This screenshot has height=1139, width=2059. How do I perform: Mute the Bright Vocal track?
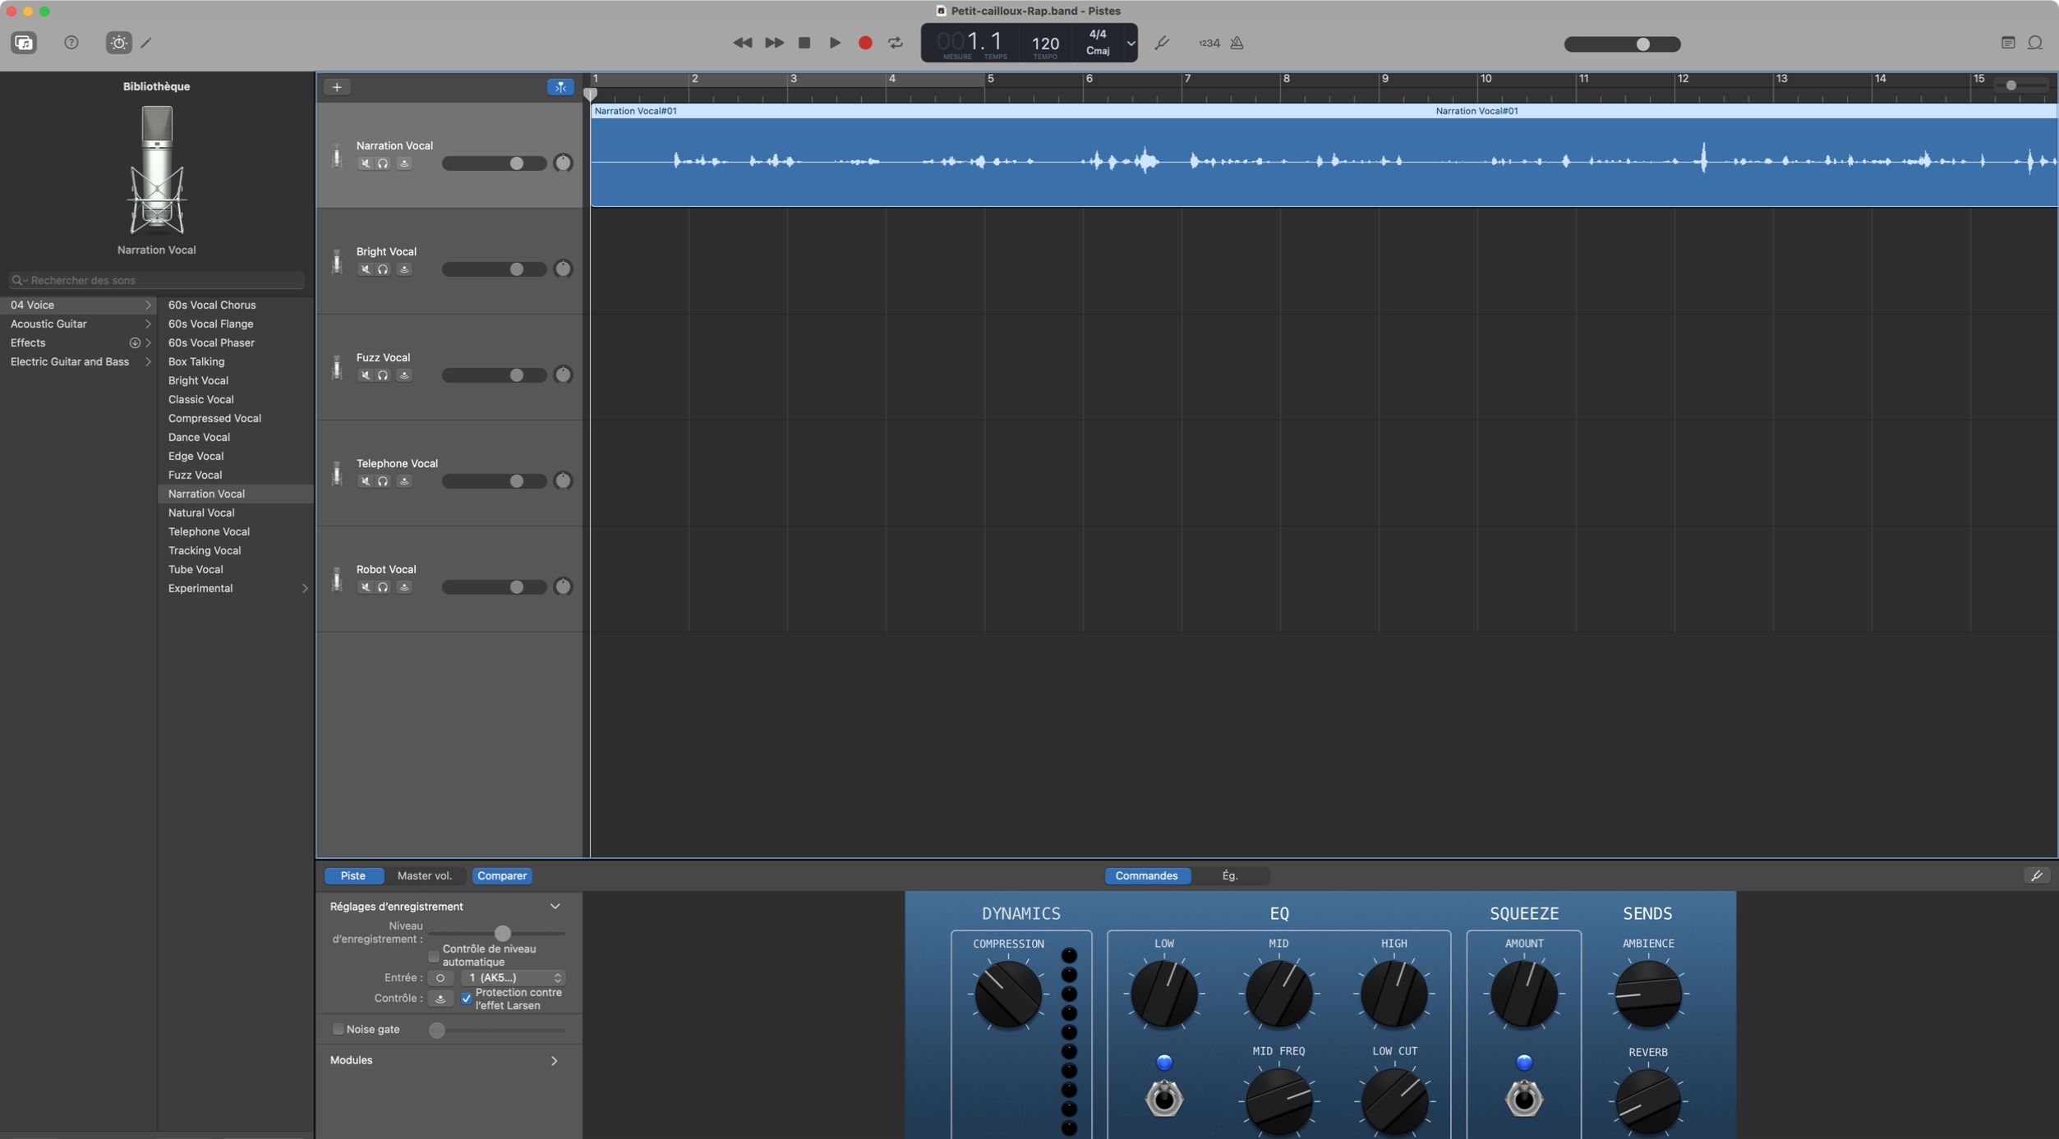pyautogui.click(x=365, y=269)
